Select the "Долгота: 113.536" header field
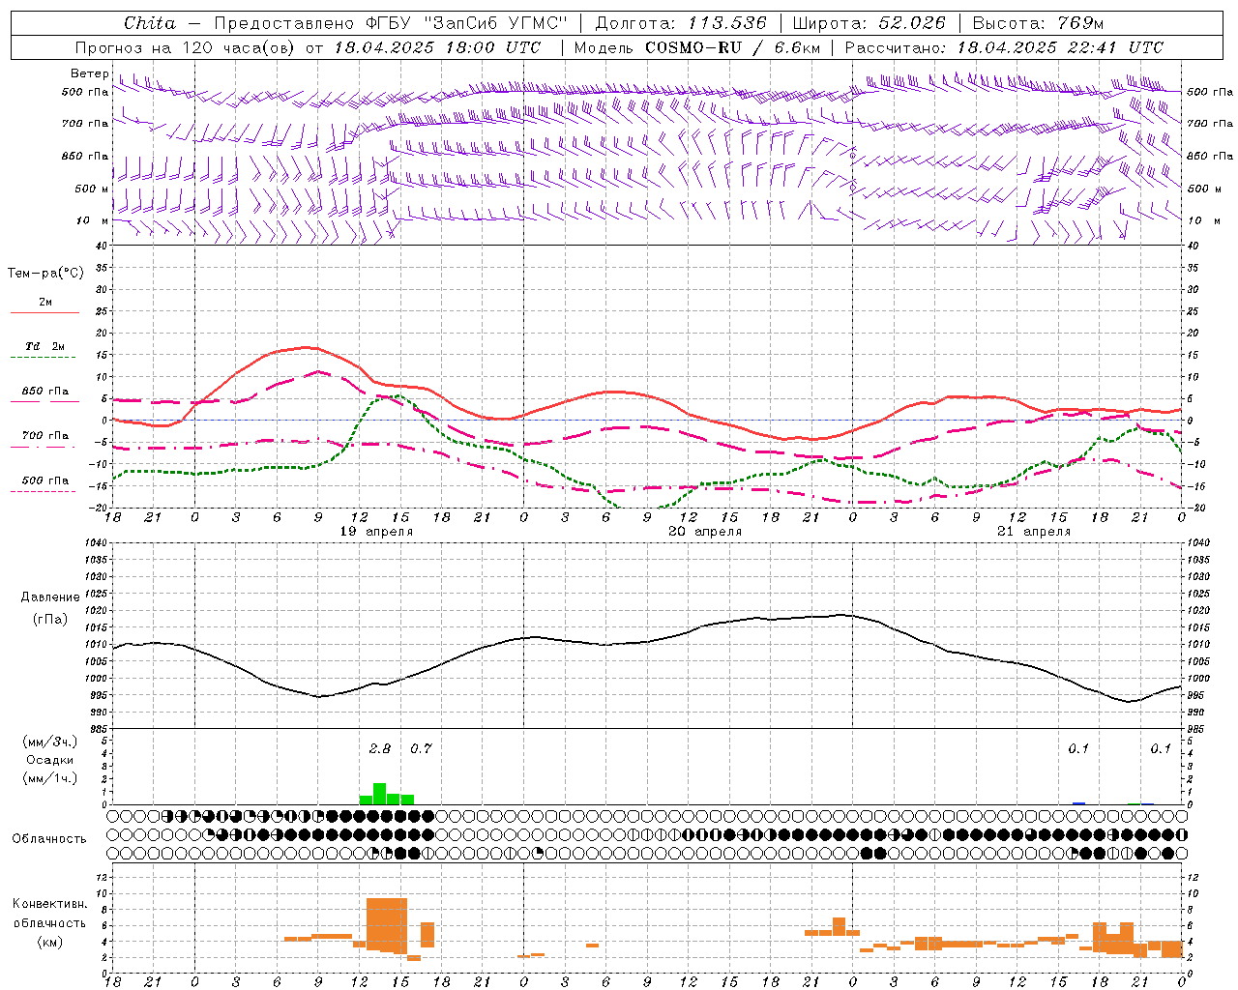 point(681,23)
